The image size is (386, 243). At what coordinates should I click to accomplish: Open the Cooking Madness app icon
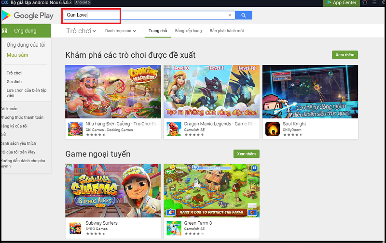75,129
